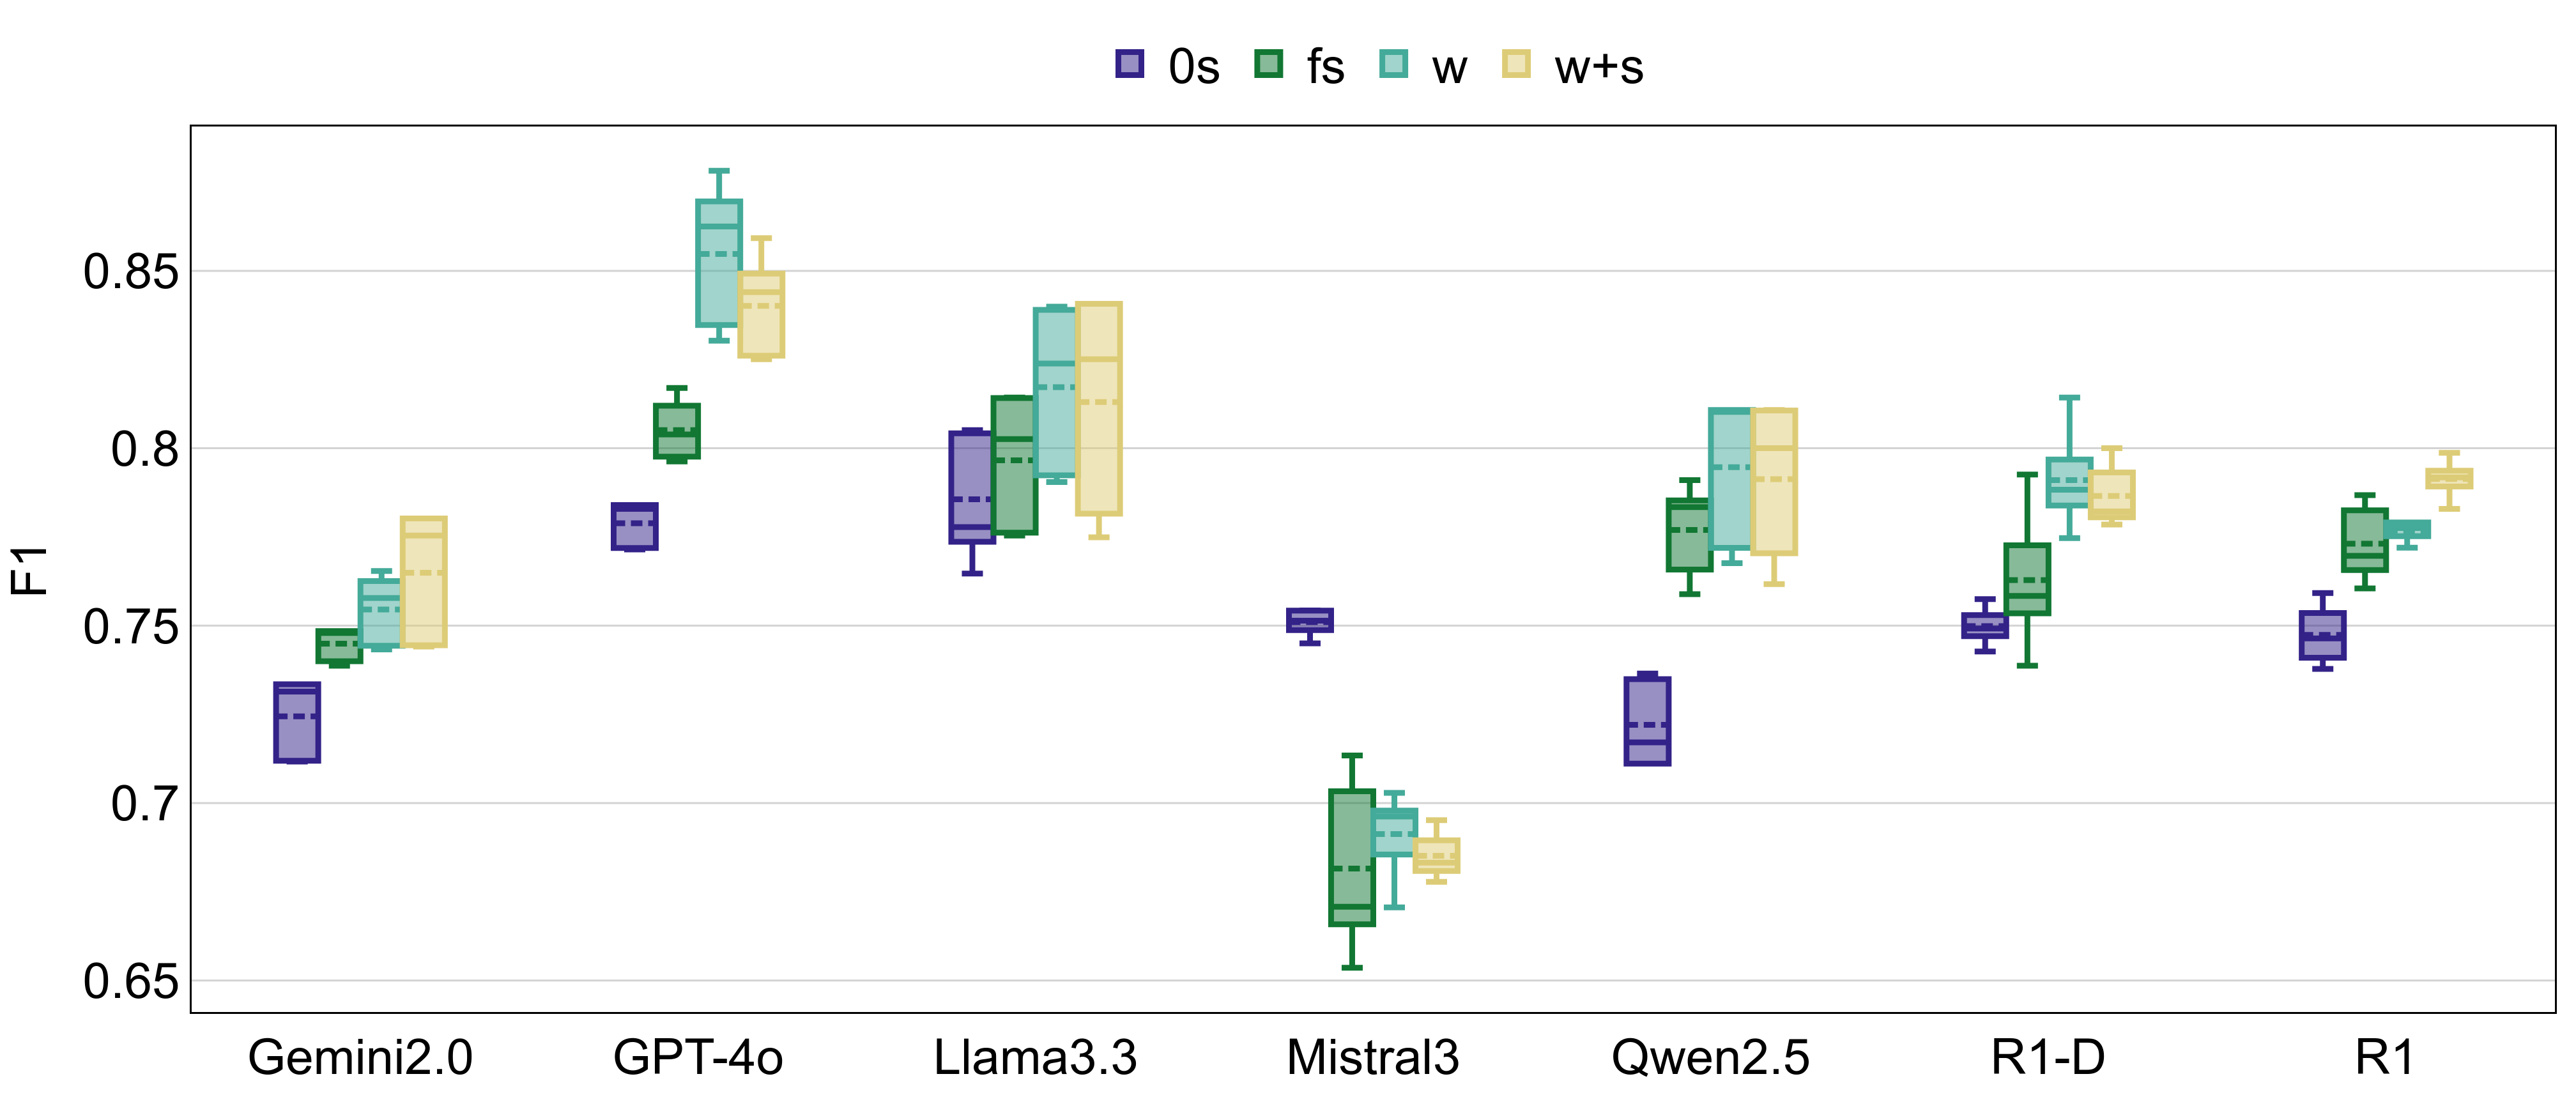Image resolution: width=2576 pixels, height=1104 pixels.
Task: Click the GPT-4o teal w box
Action: [719, 263]
